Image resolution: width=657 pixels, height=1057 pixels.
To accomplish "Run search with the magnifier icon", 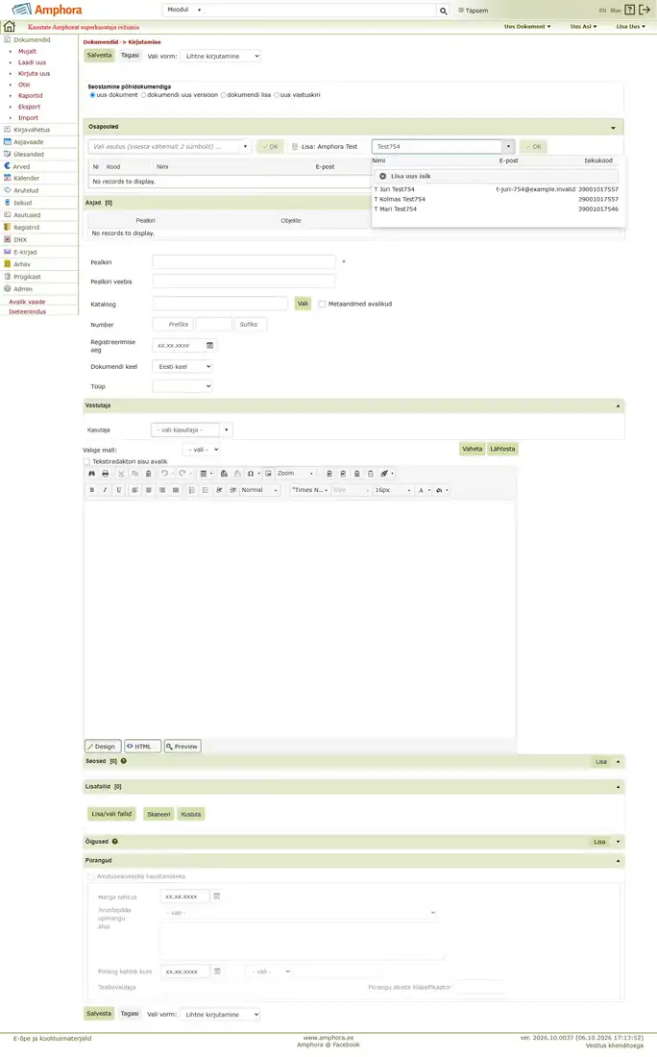I will [444, 11].
